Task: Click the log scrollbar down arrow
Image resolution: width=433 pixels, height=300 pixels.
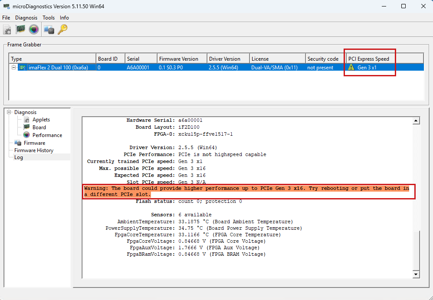Action: (x=416, y=274)
